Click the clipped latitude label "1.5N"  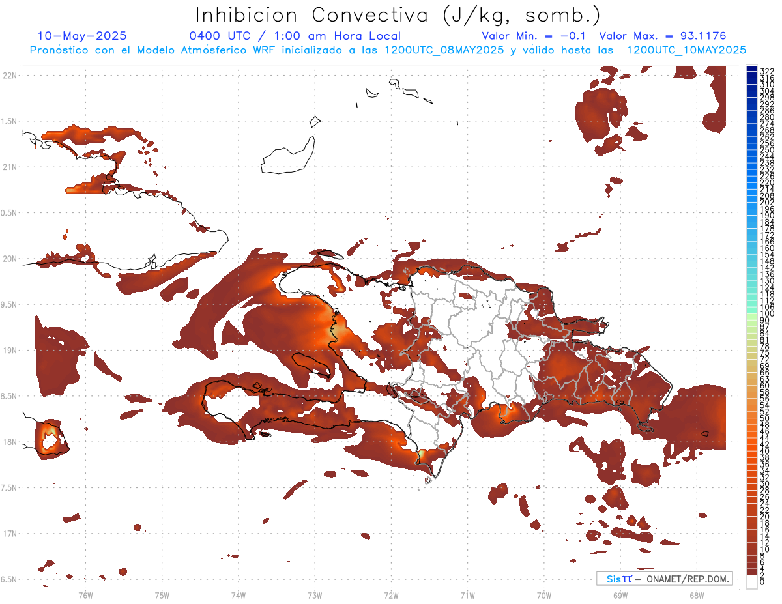coord(9,121)
